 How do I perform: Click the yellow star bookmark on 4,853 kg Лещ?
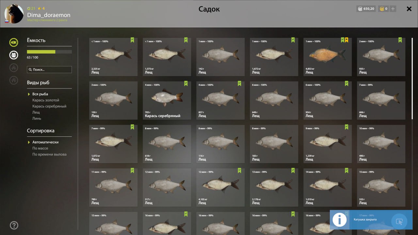point(346,40)
